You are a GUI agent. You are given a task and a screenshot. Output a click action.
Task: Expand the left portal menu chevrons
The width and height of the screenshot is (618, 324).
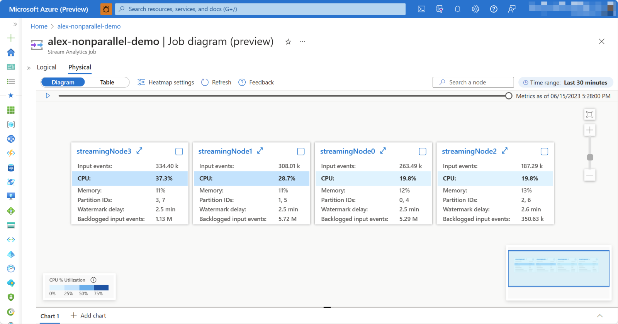click(15, 24)
